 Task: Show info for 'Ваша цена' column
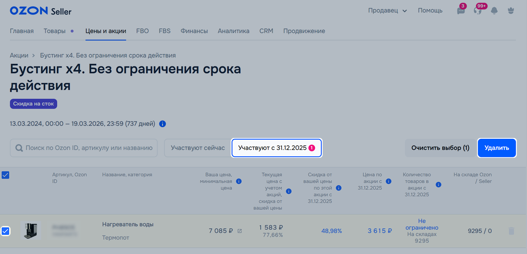(x=239, y=181)
